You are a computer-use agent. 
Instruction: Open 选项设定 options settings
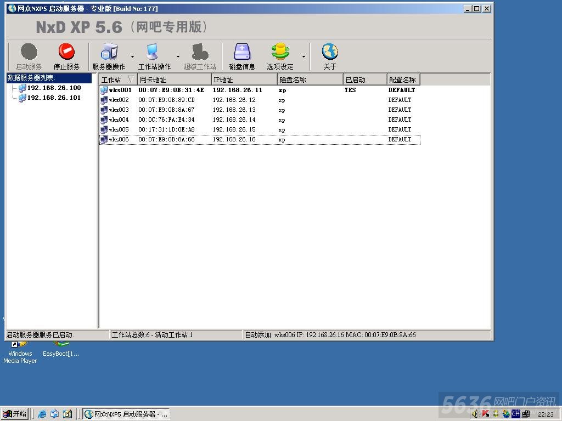click(x=280, y=56)
